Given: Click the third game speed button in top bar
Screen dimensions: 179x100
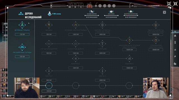Looking at the screenshot, I should (109, 6).
